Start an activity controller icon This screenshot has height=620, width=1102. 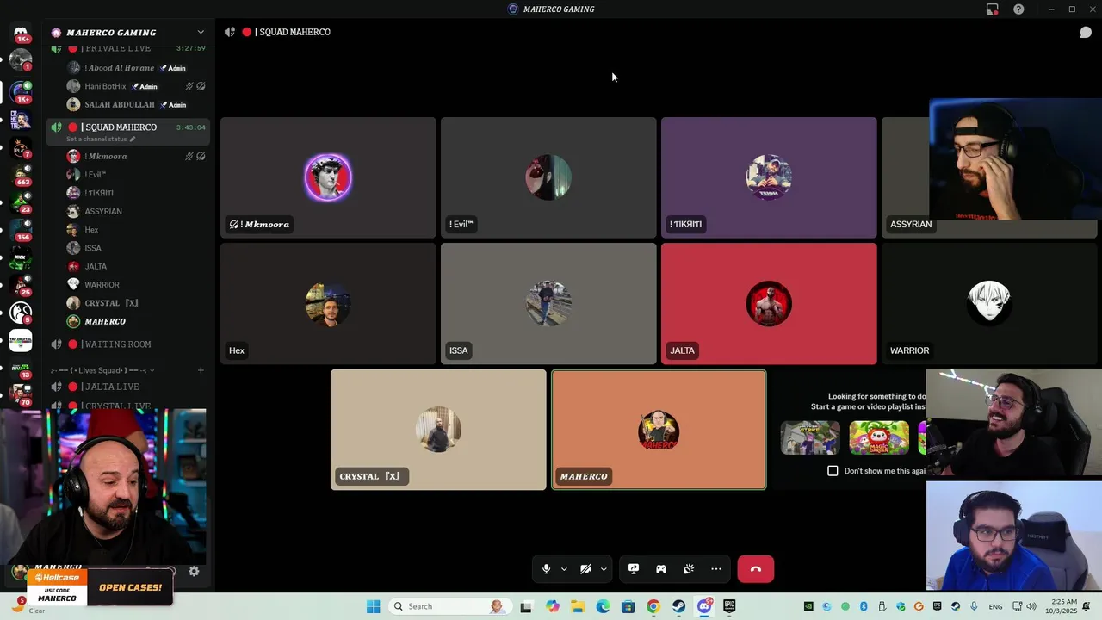(661, 569)
